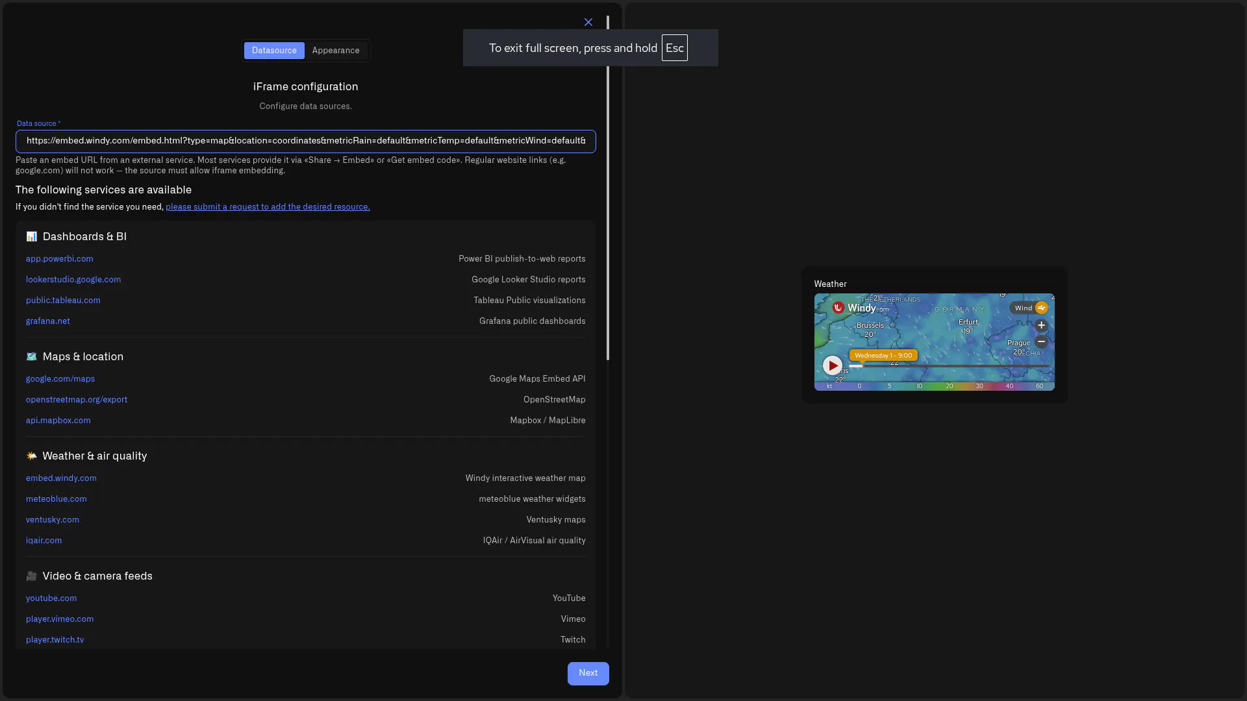This screenshot has height=701, width=1247.
Task: Click 'Tableau Public visualizations' description
Action: point(529,301)
